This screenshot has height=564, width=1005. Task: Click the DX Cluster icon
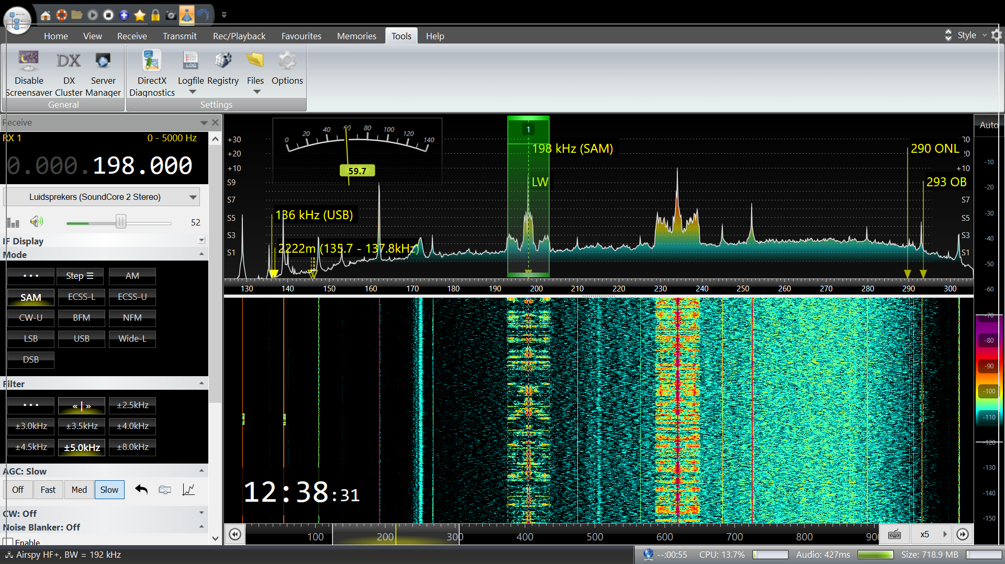pyautogui.click(x=69, y=61)
